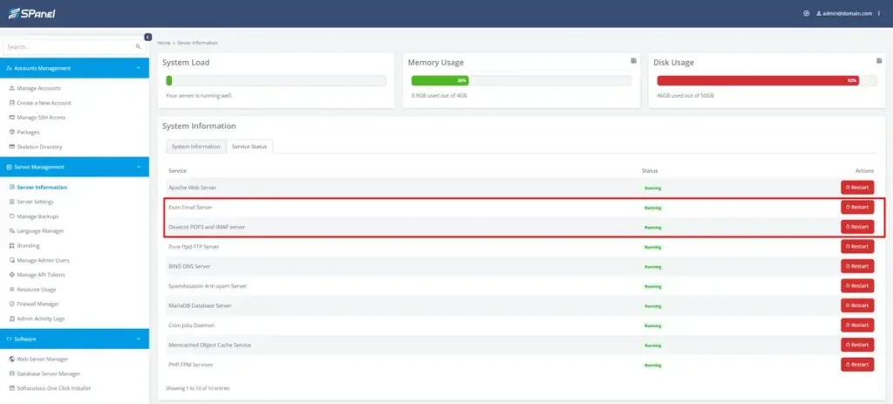Click the Memory Usage card corner icon
Image resolution: width=893 pixels, height=404 pixels.
coord(633,60)
